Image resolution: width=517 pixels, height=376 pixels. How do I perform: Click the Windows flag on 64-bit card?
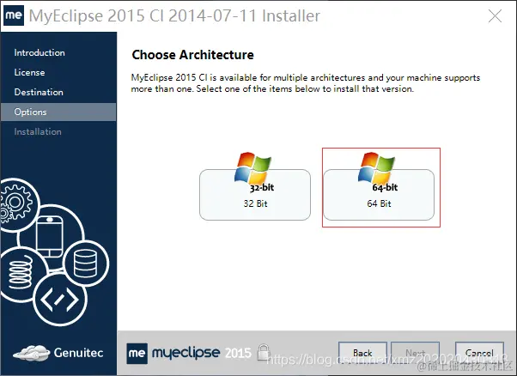[x=376, y=168]
